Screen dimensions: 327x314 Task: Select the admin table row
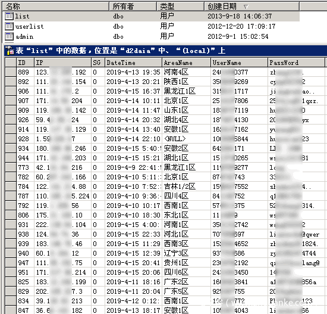click(152, 36)
